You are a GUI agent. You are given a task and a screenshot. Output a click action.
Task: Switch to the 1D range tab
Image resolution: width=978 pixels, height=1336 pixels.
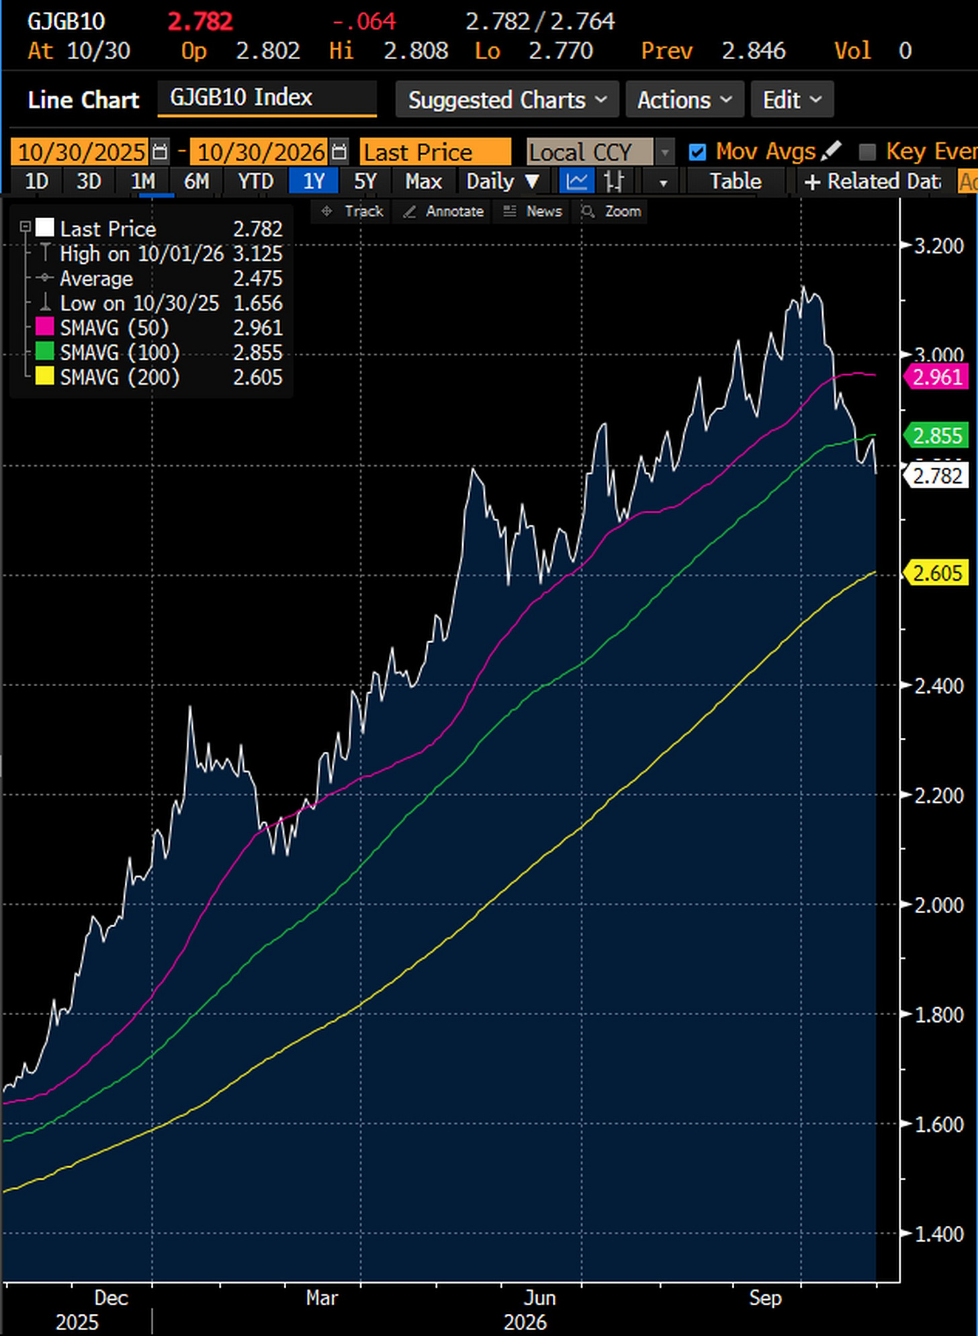pyautogui.click(x=36, y=181)
